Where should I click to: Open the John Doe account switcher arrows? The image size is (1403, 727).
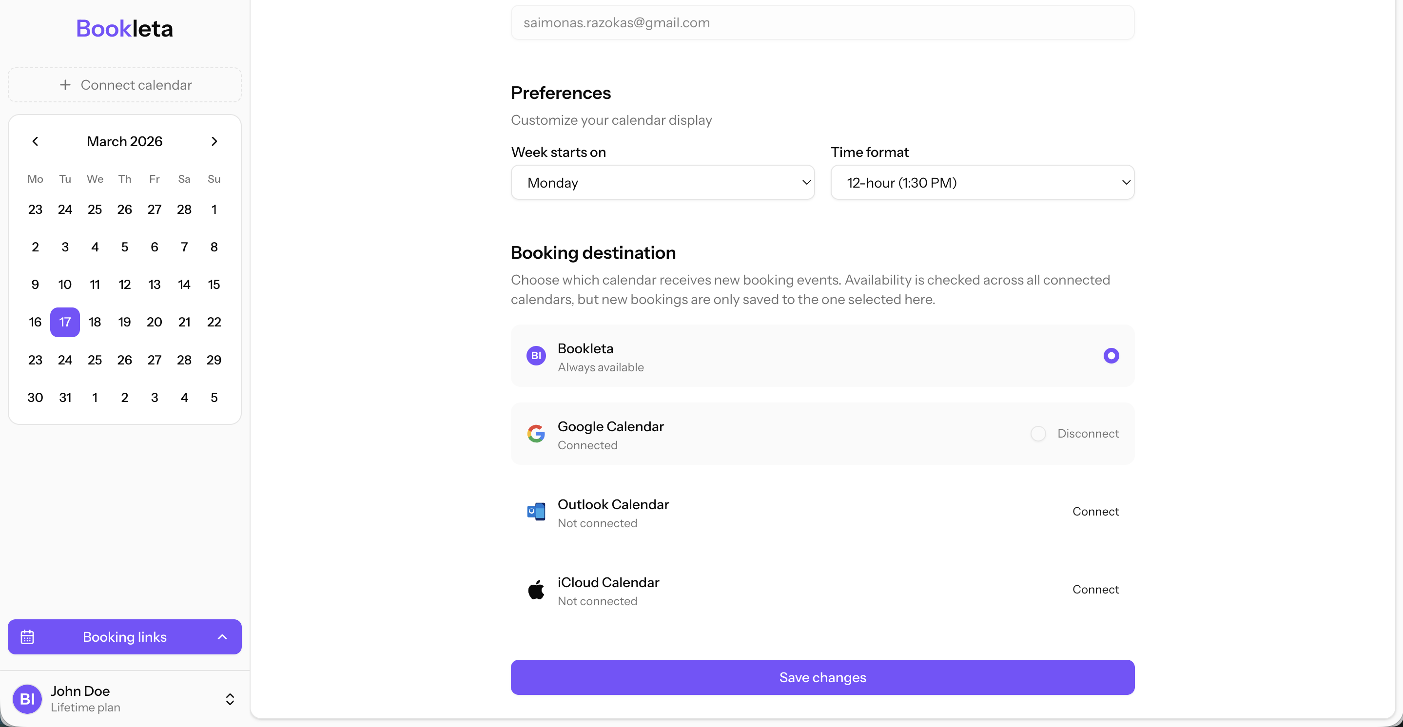click(230, 699)
